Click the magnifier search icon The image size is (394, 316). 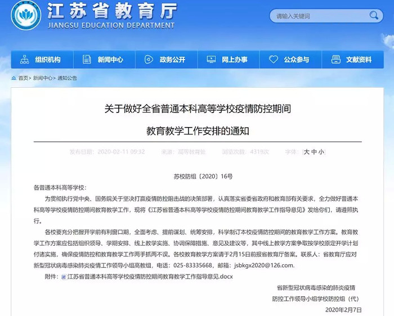pyautogui.click(x=374, y=16)
